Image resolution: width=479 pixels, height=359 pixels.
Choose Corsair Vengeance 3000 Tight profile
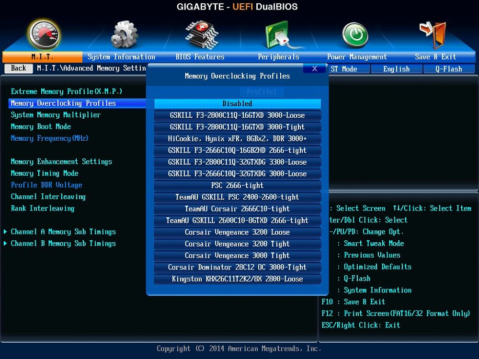pyautogui.click(x=238, y=256)
